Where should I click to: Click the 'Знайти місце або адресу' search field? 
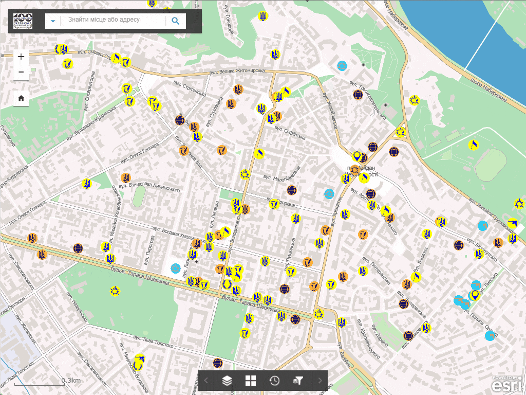click(113, 21)
